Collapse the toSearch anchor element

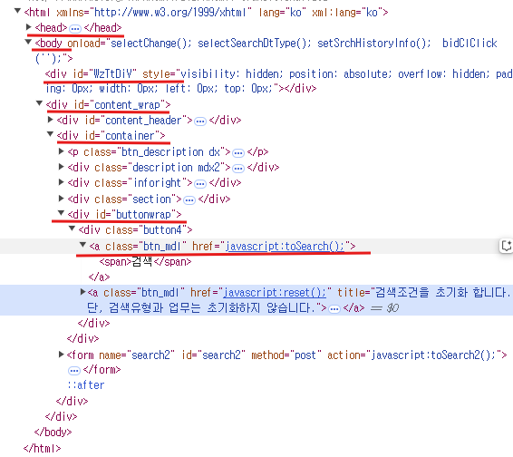point(82,245)
